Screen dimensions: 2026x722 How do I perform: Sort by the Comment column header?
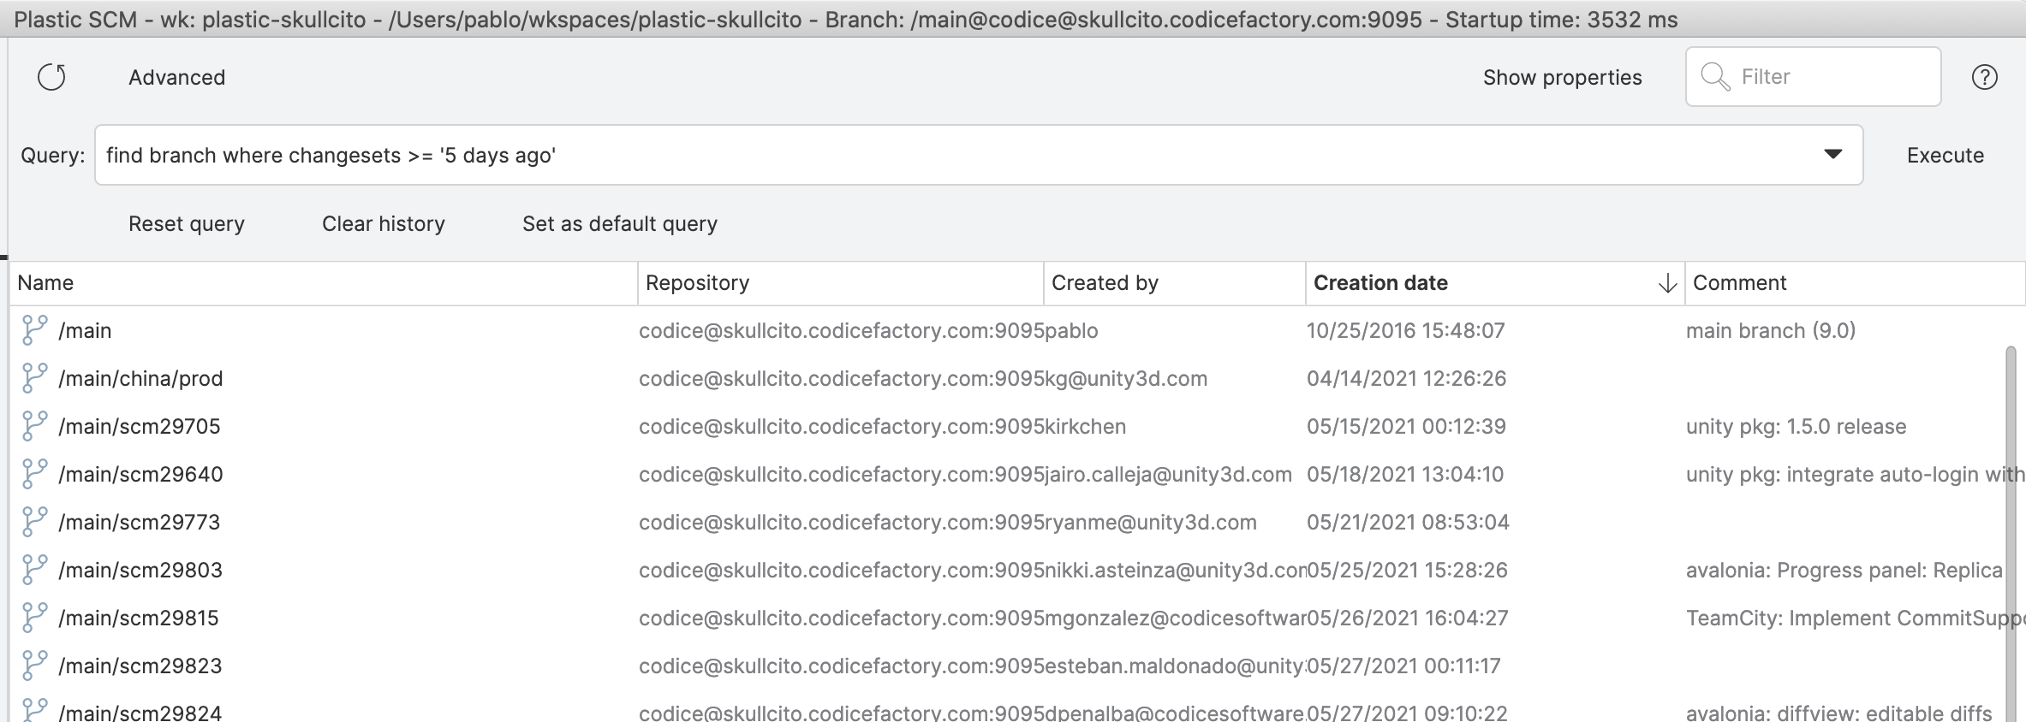pyautogui.click(x=1856, y=283)
